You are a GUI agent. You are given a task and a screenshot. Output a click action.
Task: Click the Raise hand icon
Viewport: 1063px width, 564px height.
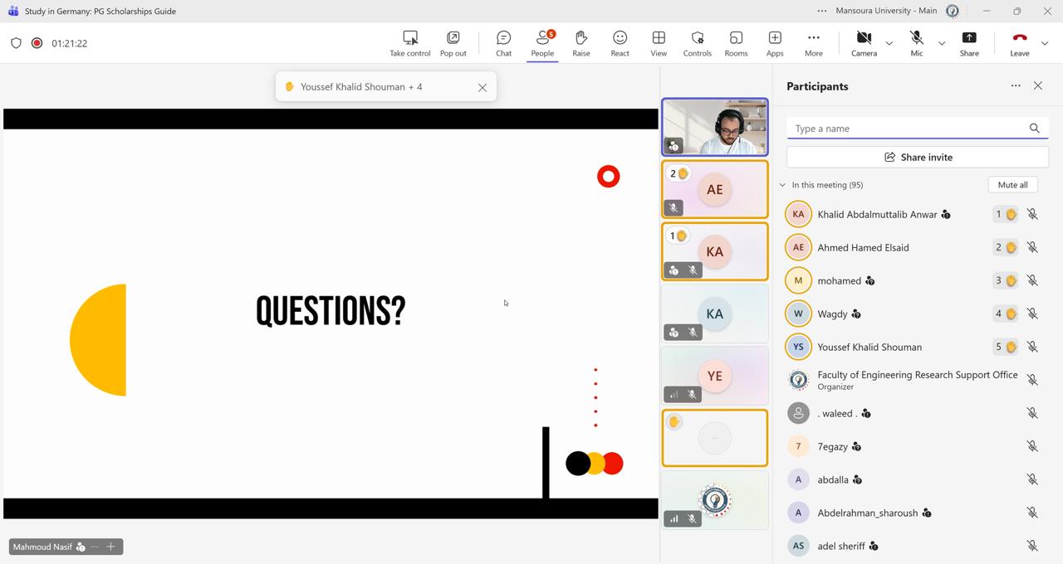(580, 43)
